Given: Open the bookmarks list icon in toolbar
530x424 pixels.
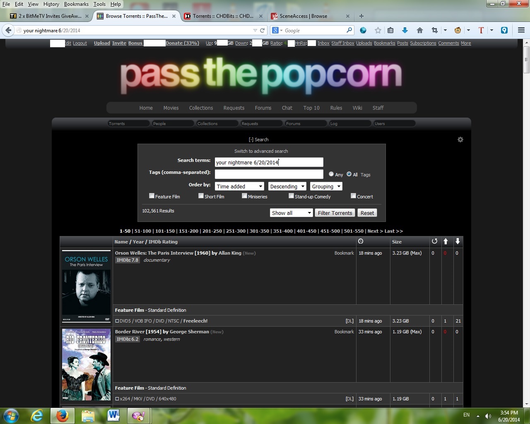Looking at the screenshot, I should click(390, 30).
